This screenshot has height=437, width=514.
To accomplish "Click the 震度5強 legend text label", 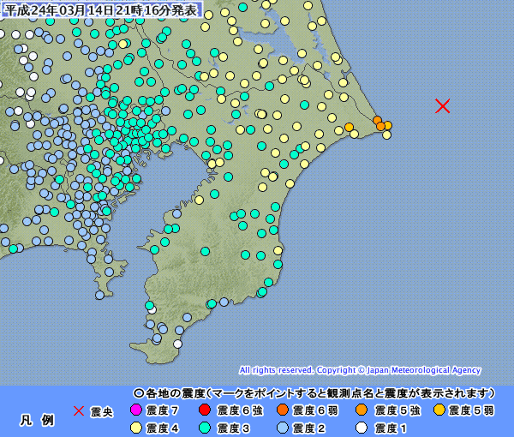I will click(x=398, y=410).
